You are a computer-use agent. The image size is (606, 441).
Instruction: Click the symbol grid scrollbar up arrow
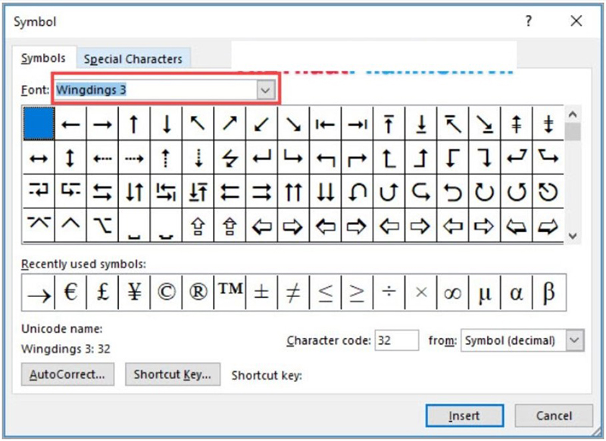(573, 114)
